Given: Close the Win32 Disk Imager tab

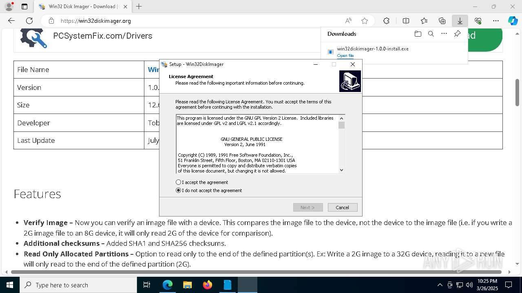Looking at the screenshot, I should pyautogui.click(x=125, y=7).
